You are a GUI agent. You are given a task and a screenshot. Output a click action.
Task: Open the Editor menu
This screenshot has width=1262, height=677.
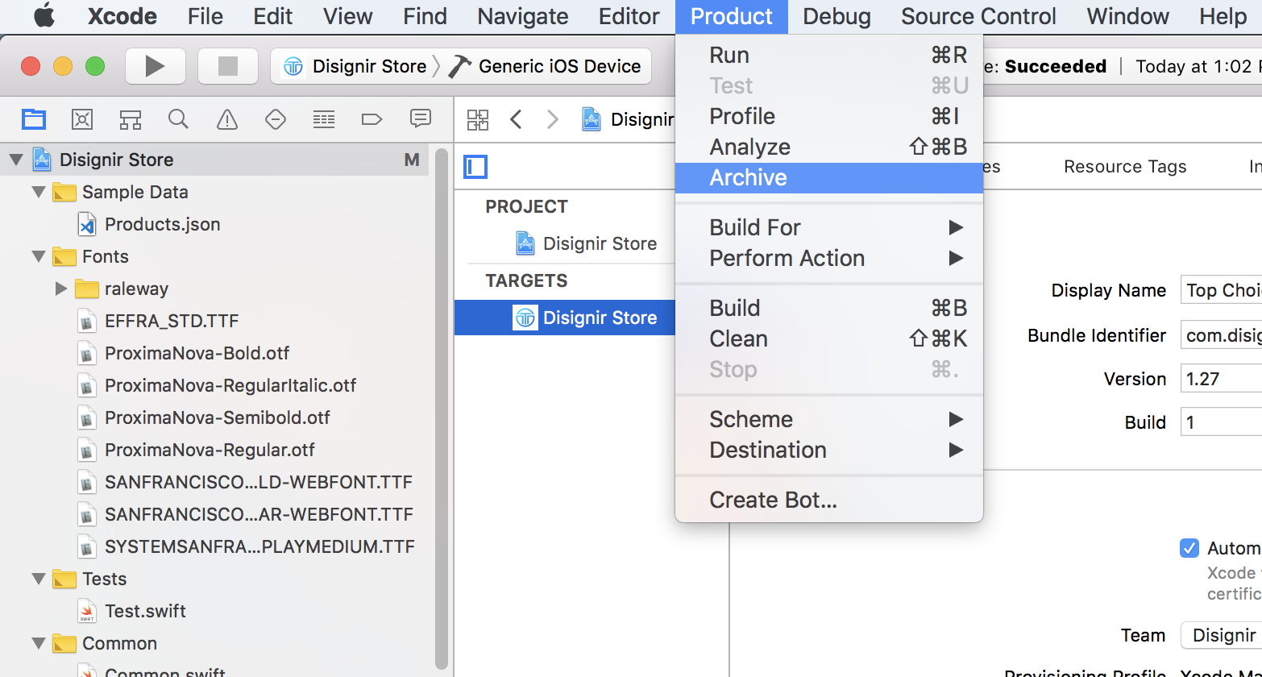click(629, 16)
